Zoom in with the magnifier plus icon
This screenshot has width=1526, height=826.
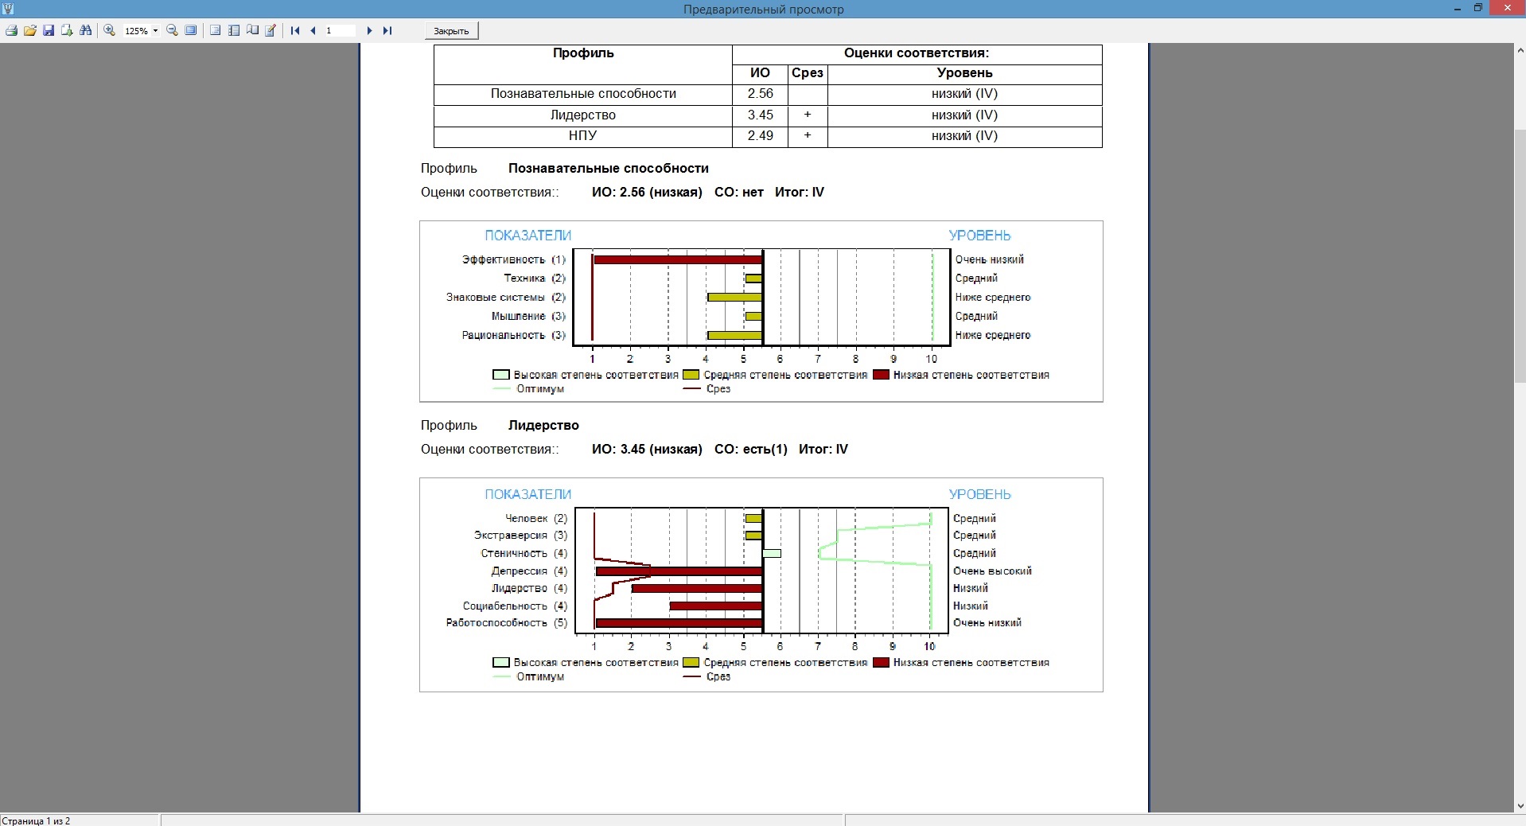pos(110,30)
